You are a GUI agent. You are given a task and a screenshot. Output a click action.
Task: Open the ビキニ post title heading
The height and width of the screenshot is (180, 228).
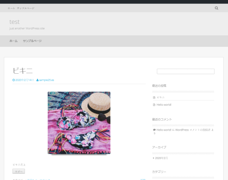23,70
